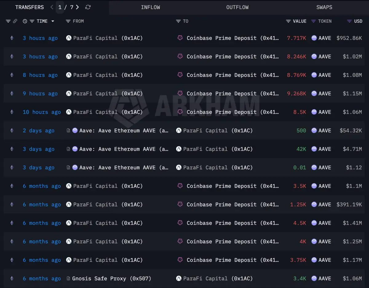Image resolution: width=369 pixels, height=288 pixels.
Task: Click AAVE token icon in $54.32K row
Action: 314,130
